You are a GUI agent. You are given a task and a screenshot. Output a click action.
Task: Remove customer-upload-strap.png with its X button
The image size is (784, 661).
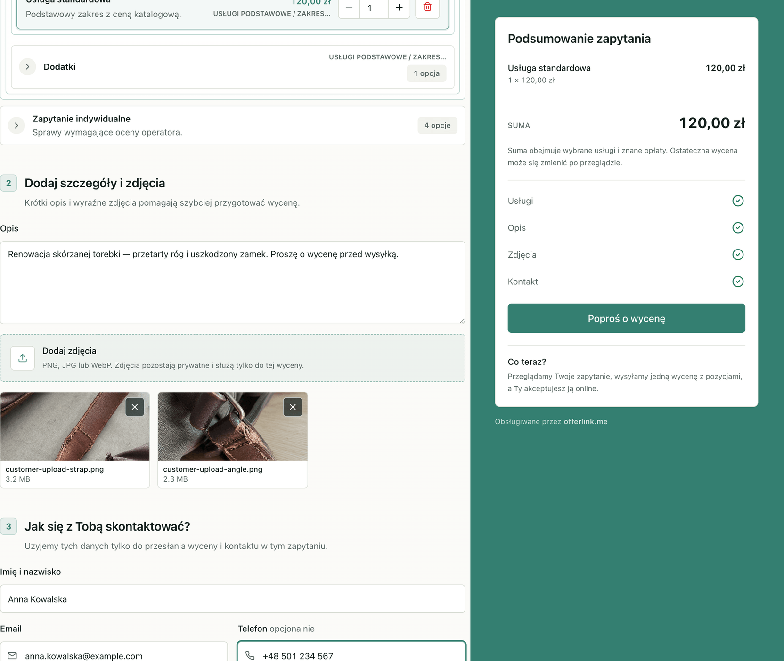pyautogui.click(x=135, y=407)
